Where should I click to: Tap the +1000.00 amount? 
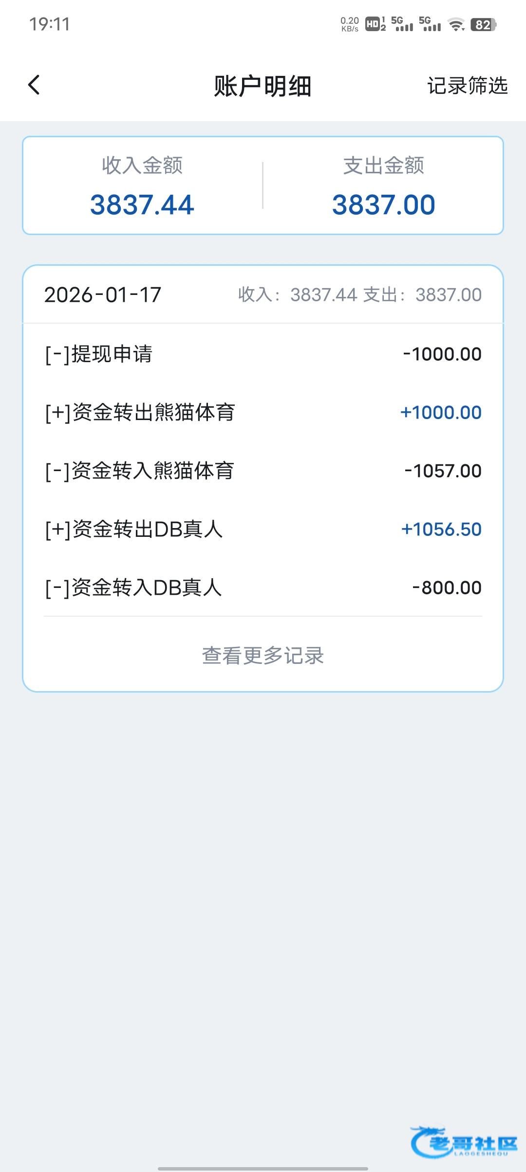click(441, 412)
